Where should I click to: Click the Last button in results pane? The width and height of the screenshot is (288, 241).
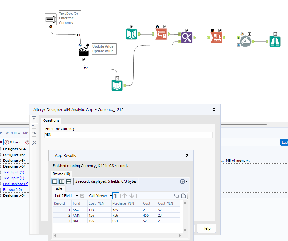[284, 142]
